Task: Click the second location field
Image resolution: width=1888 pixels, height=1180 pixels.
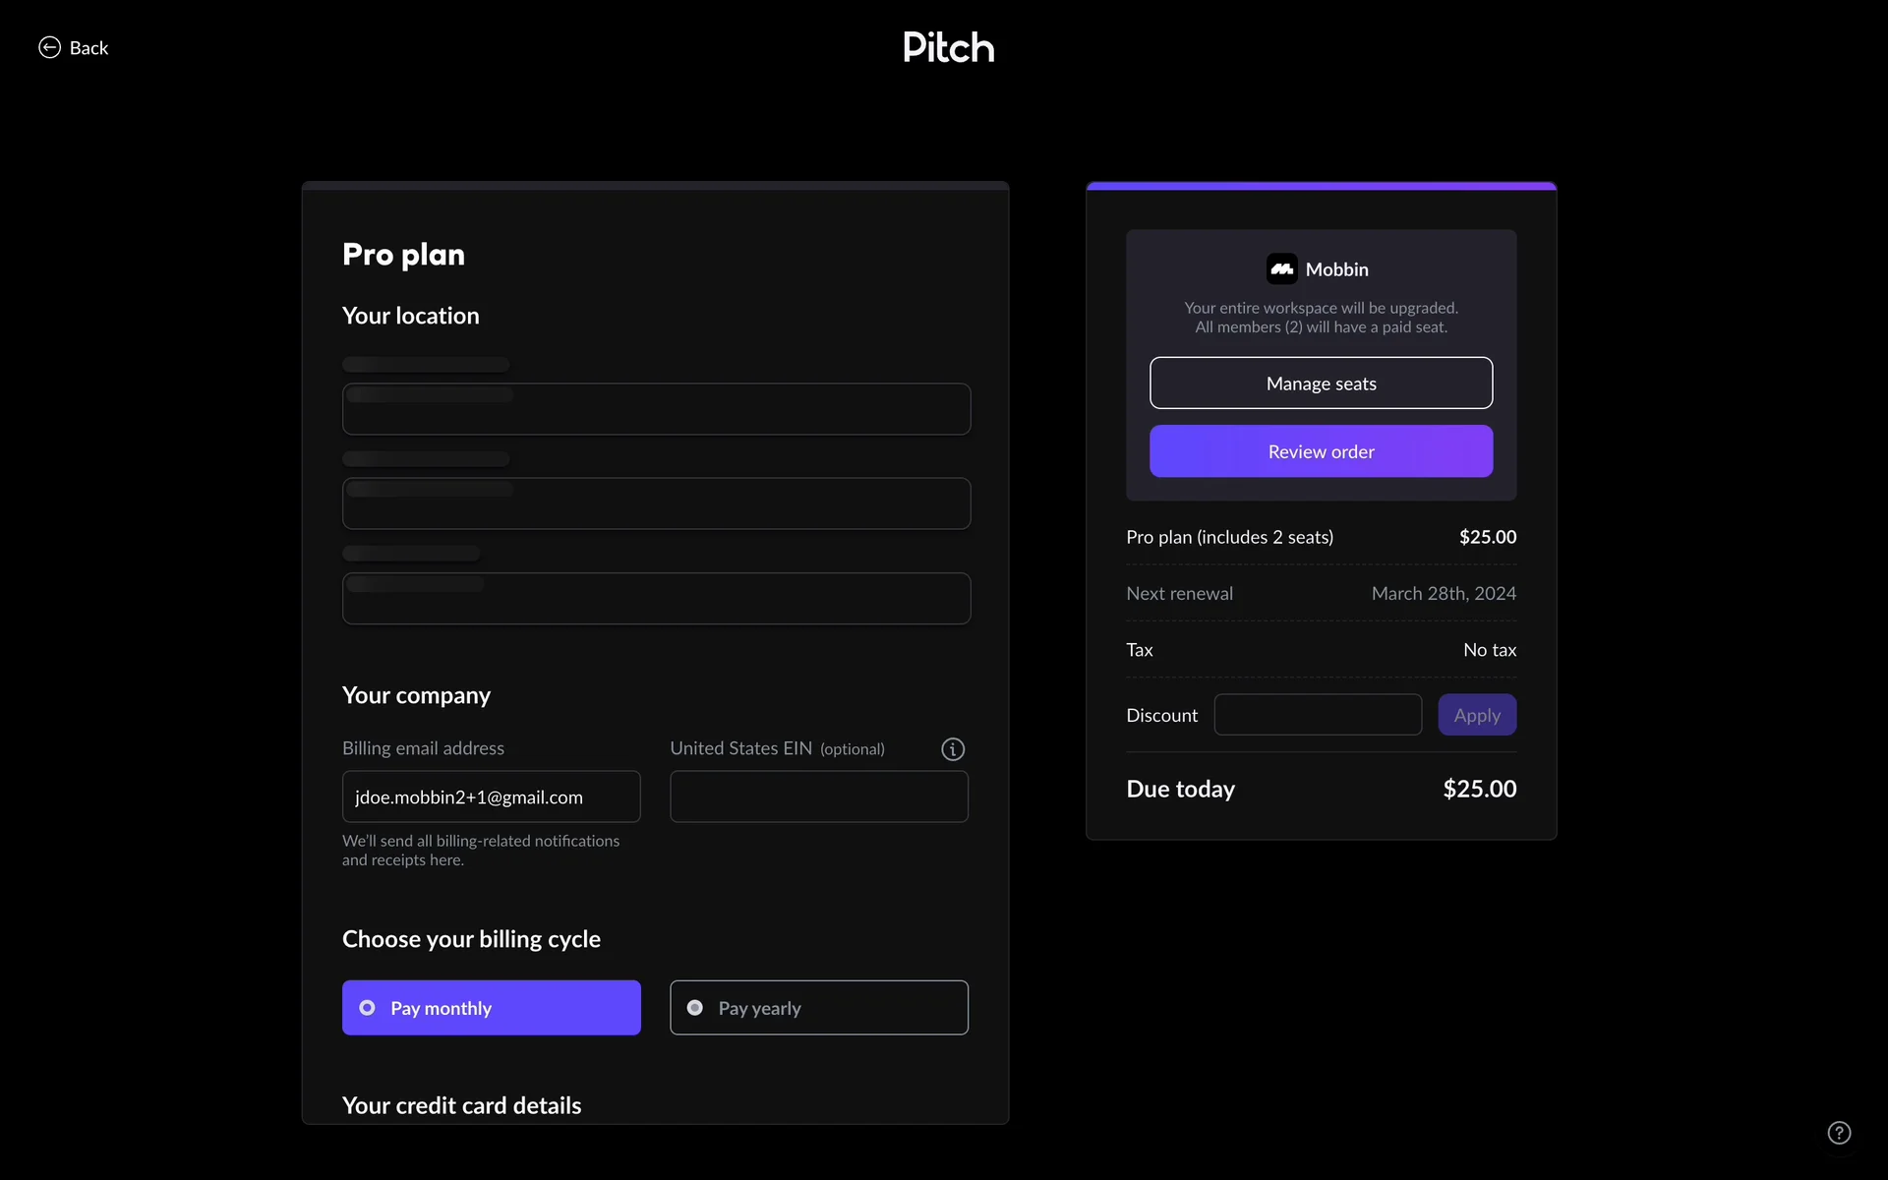Action: pyautogui.click(x=656, y=503)
